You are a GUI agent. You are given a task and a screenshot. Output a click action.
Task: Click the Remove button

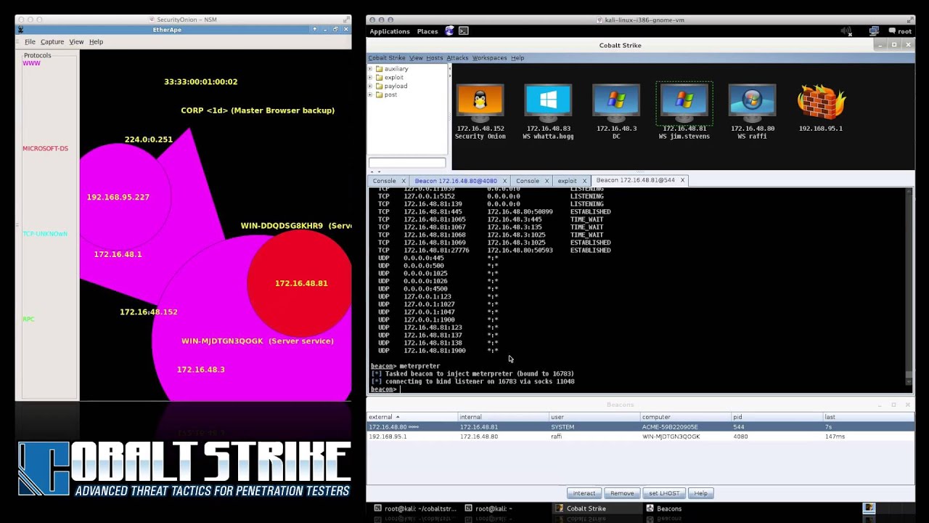[622, 493]
